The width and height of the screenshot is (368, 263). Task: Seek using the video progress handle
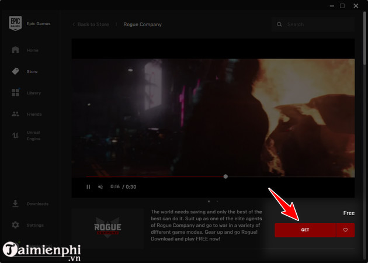click(225, 177)
